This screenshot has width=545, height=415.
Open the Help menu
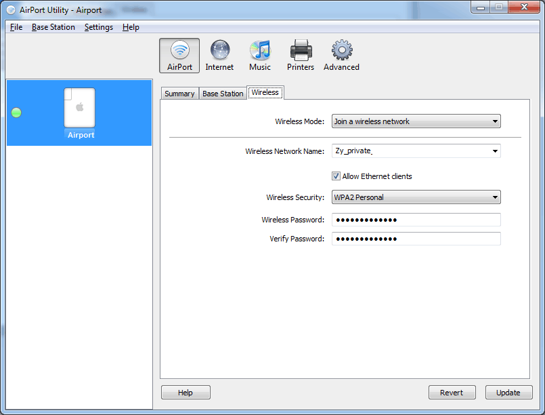pos(131,27)
